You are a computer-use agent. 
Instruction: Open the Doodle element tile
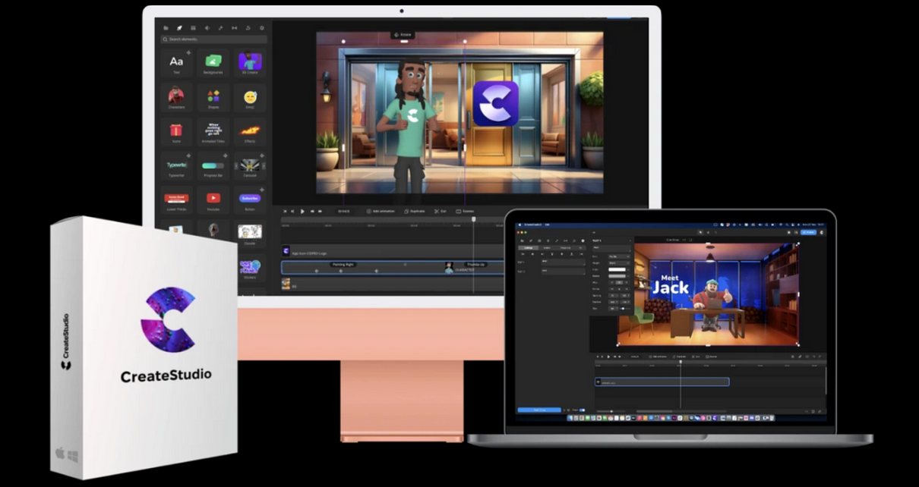(x=250, y=234)
